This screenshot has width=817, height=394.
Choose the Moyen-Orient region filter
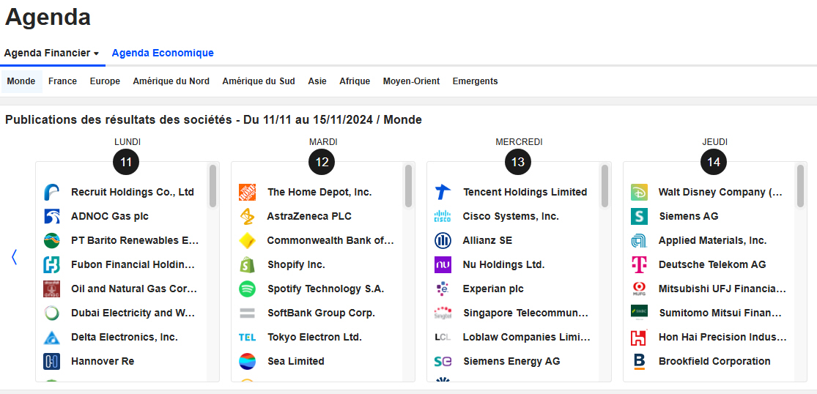(410, 81)
